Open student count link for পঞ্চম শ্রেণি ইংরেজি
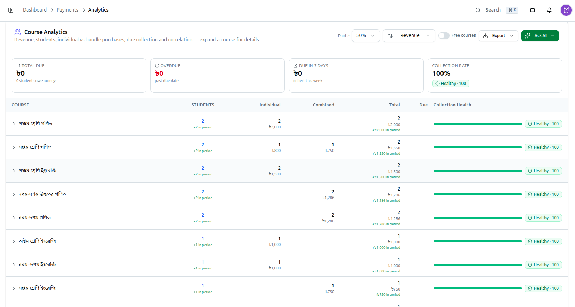The height and width of the screenshot is (307, 575). [203, 168]
